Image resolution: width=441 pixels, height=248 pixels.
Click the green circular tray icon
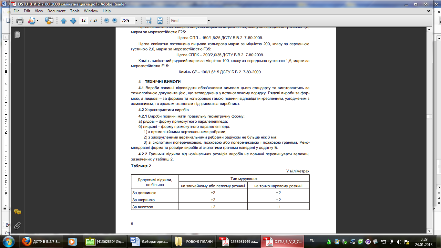(x=360, y=242)
